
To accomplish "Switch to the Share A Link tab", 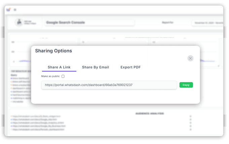I will pyautogui.click(x=59, y=67).
